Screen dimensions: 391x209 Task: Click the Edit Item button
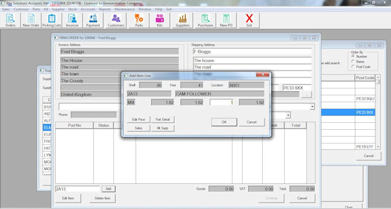[x=68, y=198]
